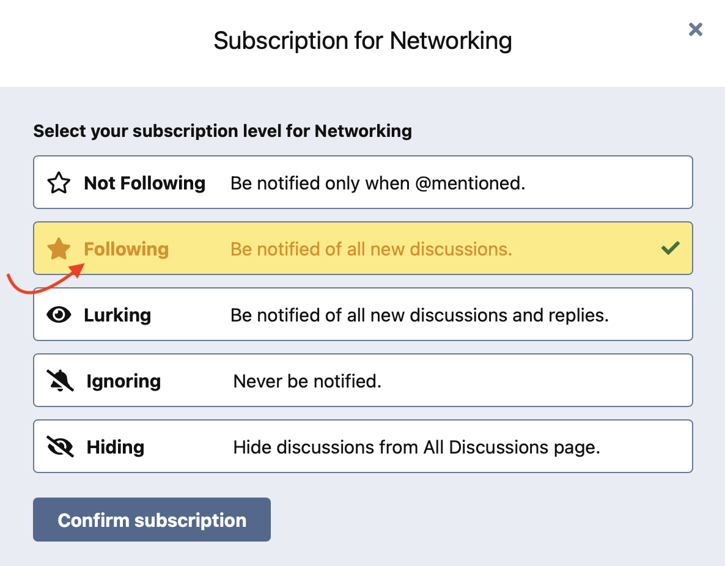The height and width of the screenshot is (566, 725).
Task: Select the Following label
Action: (126, 249)
